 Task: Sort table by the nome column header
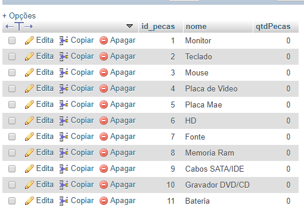point(196,27)
